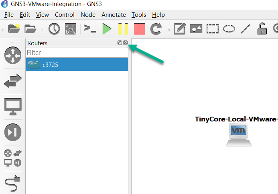Select the Insert a picture tool
This screenshot has height=194, width=278.
pos(196,29)
